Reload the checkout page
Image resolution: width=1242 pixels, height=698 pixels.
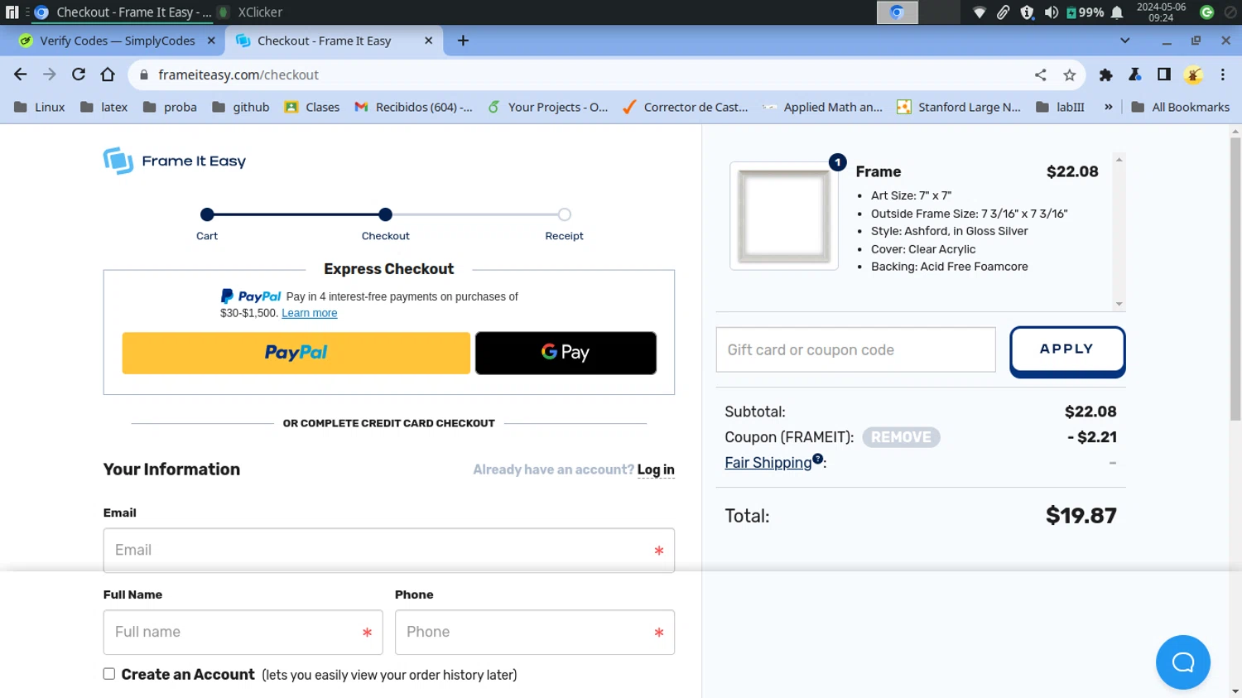click(x=79, y=75)
